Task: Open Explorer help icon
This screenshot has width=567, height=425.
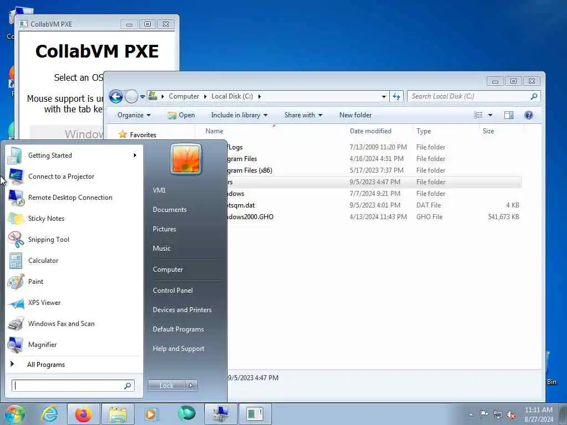Action: [528, 115]
